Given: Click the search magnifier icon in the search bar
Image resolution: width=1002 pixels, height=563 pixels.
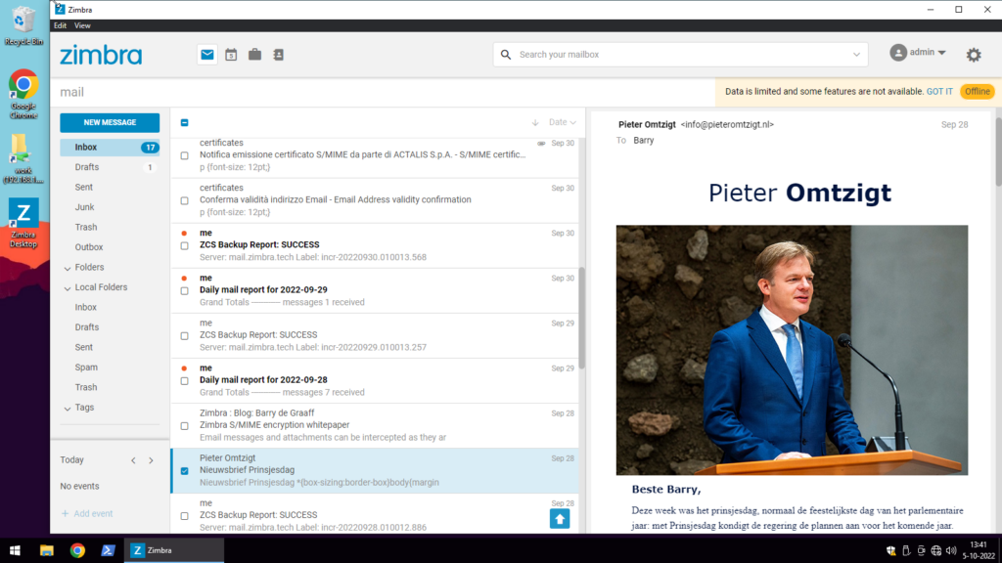Looking at the screenshot, I should (506, 54).
